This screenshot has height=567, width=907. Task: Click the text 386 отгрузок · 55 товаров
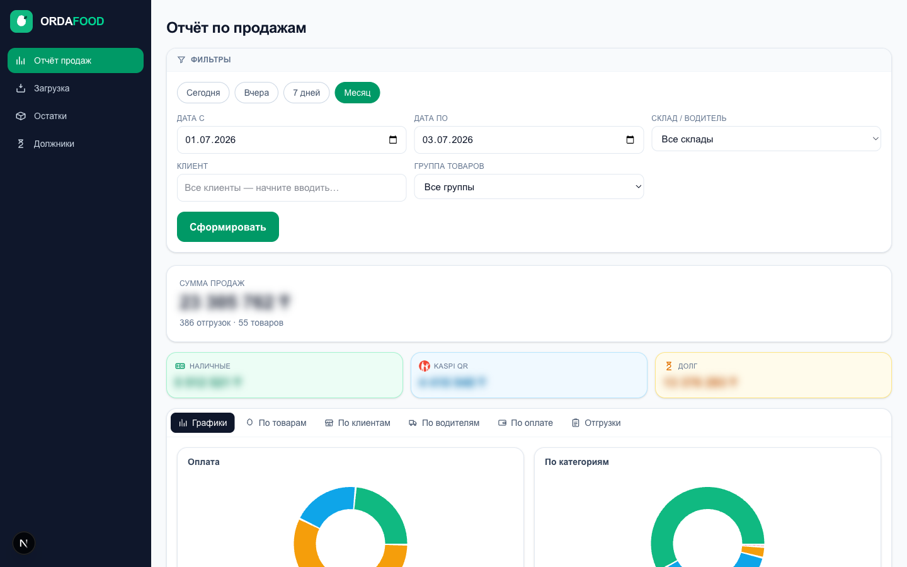pos(231,323)
